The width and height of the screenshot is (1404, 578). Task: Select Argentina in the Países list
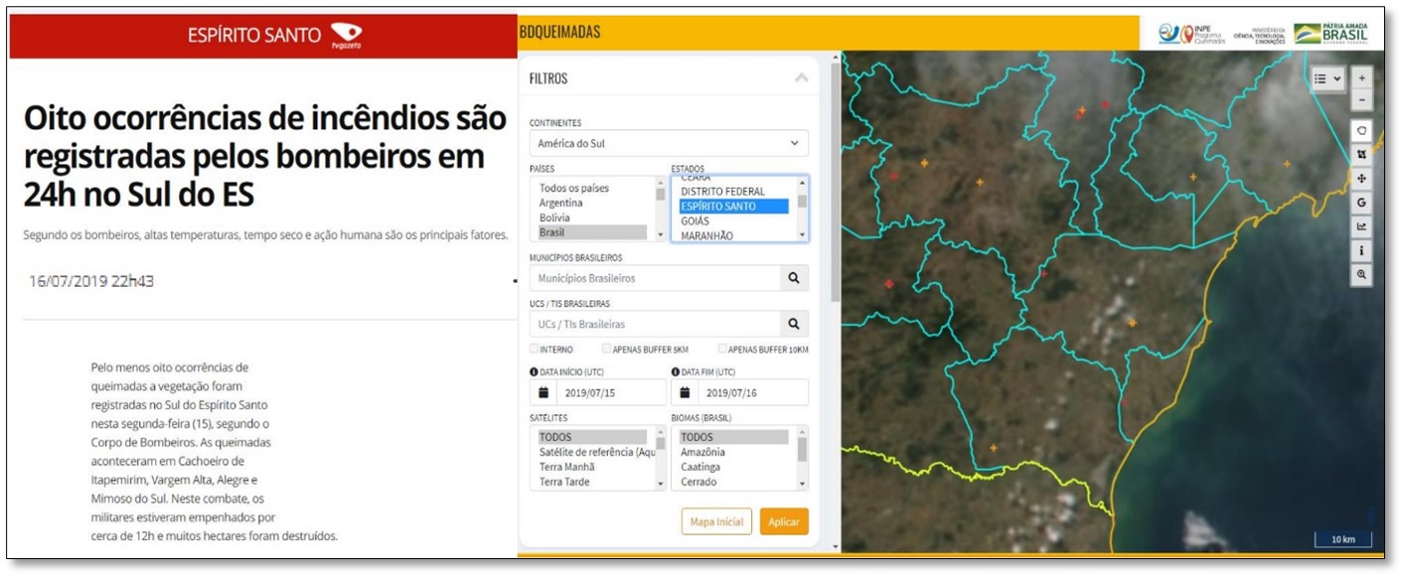tap(560, 203)
